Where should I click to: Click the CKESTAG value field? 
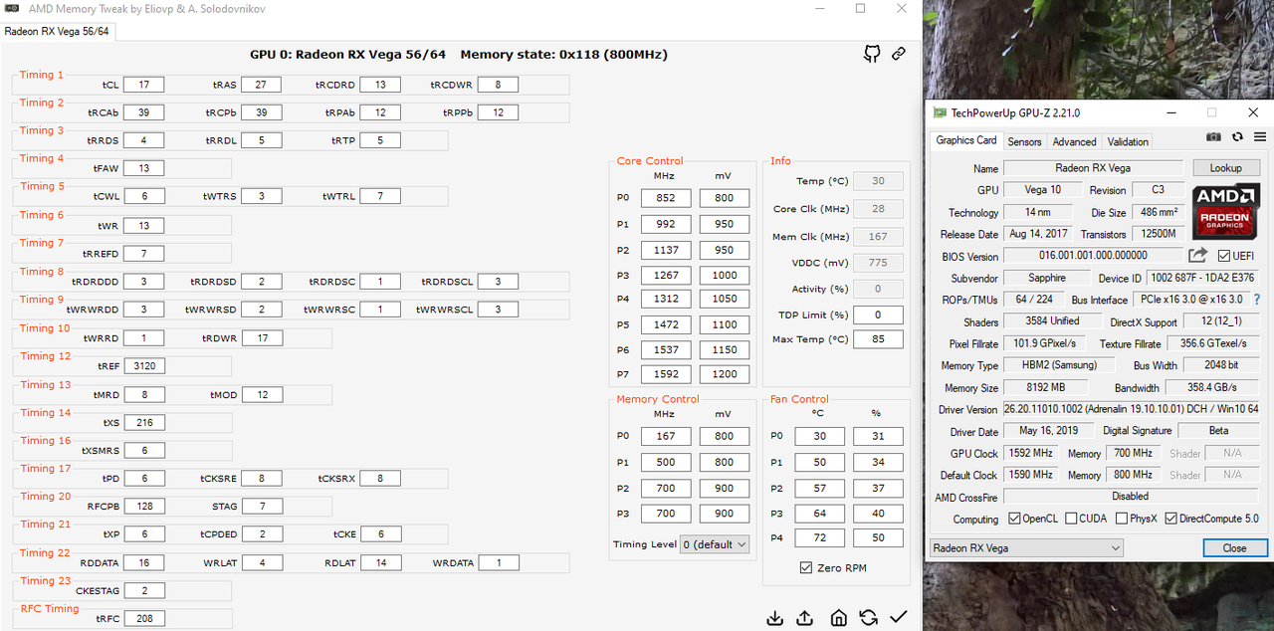pyautogui.click(x=144, y=590)
